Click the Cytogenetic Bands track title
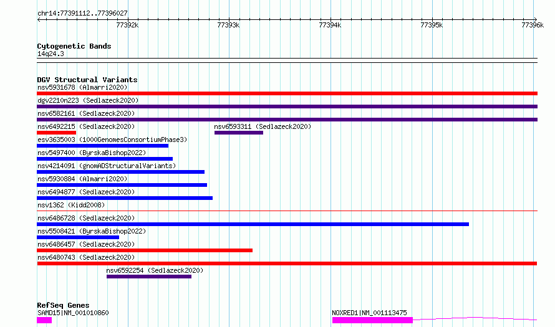555x327 pixels. click(74, 46)
